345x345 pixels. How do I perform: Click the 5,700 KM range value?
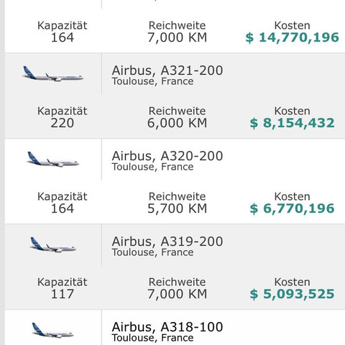177,208
